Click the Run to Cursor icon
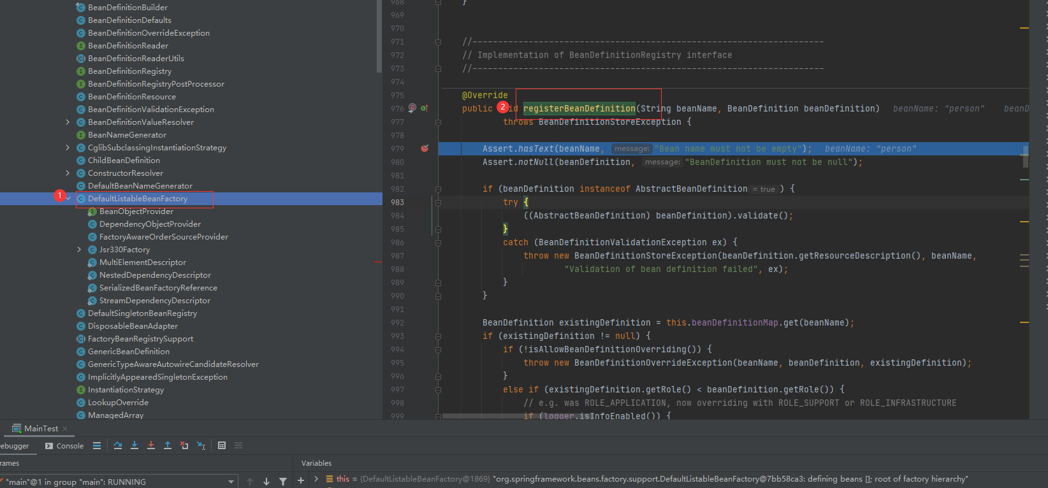This screenshot has height=488, width=1048. pyautogui.click(x=201, y=445)
